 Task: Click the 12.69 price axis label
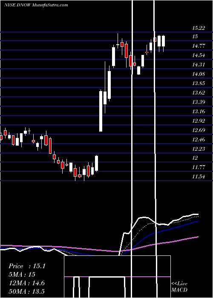click(x=199, y=130)
